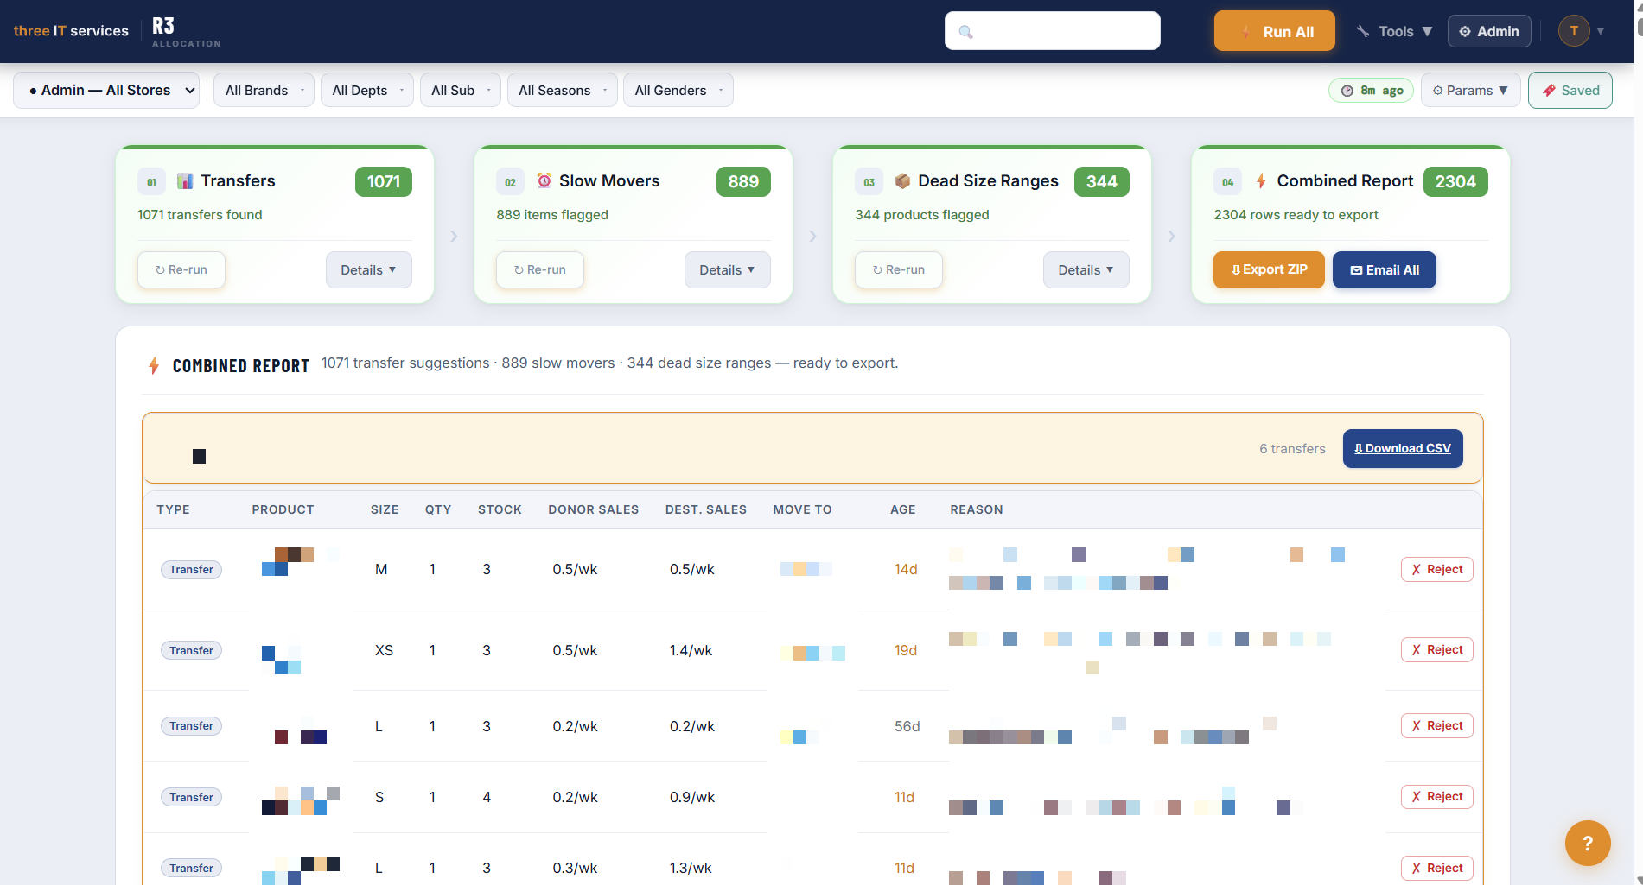
Task: Click the Transfers chart icon
Action: click(185, 180)
